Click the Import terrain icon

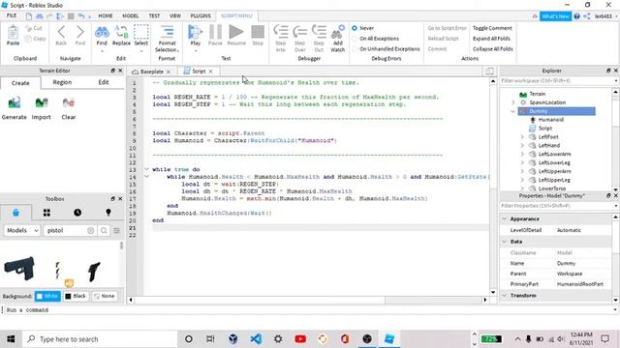pos(41,103)
